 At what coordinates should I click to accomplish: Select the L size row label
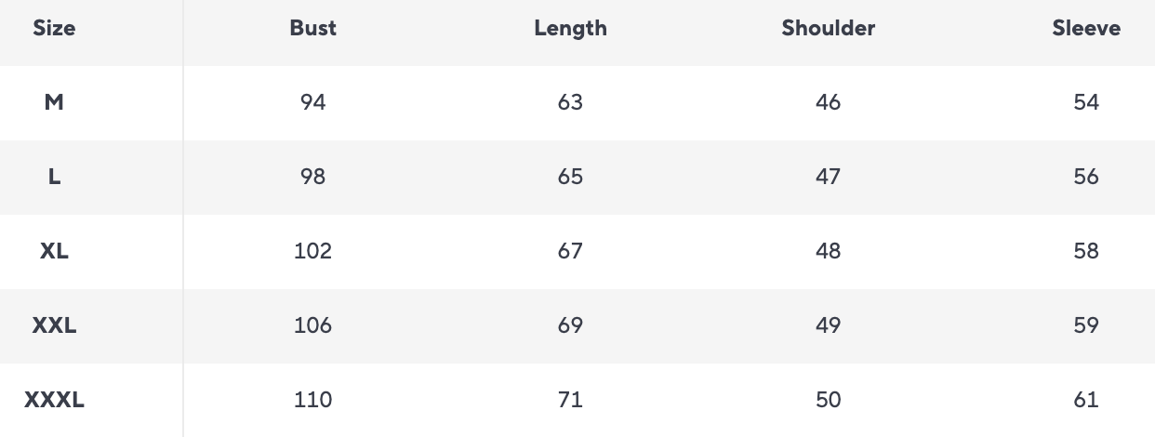tap(54, 177)
